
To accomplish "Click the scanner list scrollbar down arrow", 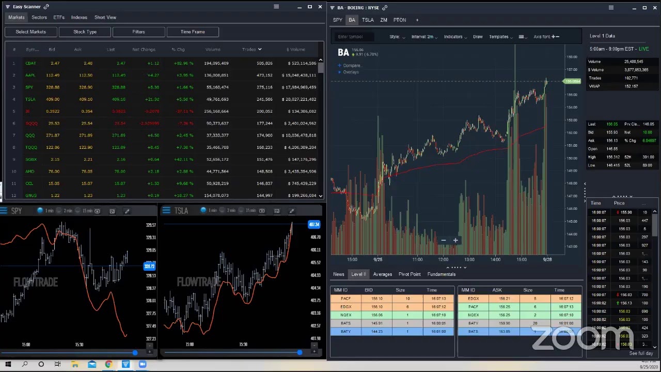I will click(x=321, y=196).
